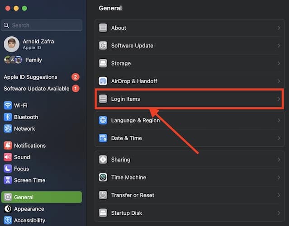The width and height of the screenshot is (289, 226).
Task: Open Software Update Available notice
Action: (x=37, y=89)
